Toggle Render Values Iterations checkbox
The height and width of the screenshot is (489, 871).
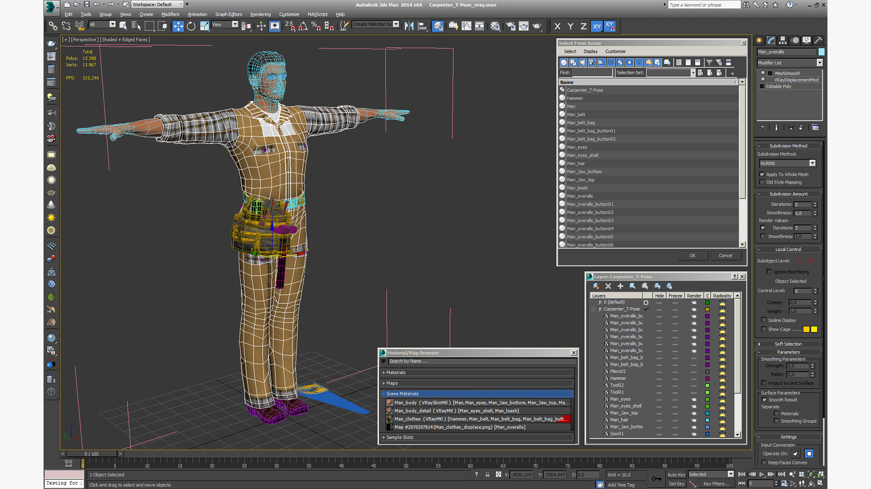763,228
